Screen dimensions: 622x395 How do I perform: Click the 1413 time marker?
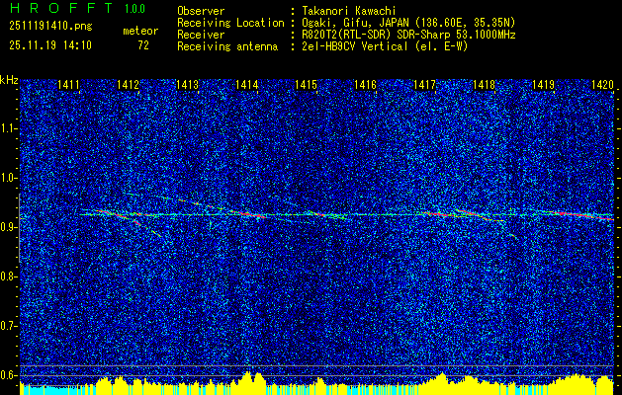pyautogui.click(x=187, y=84)
